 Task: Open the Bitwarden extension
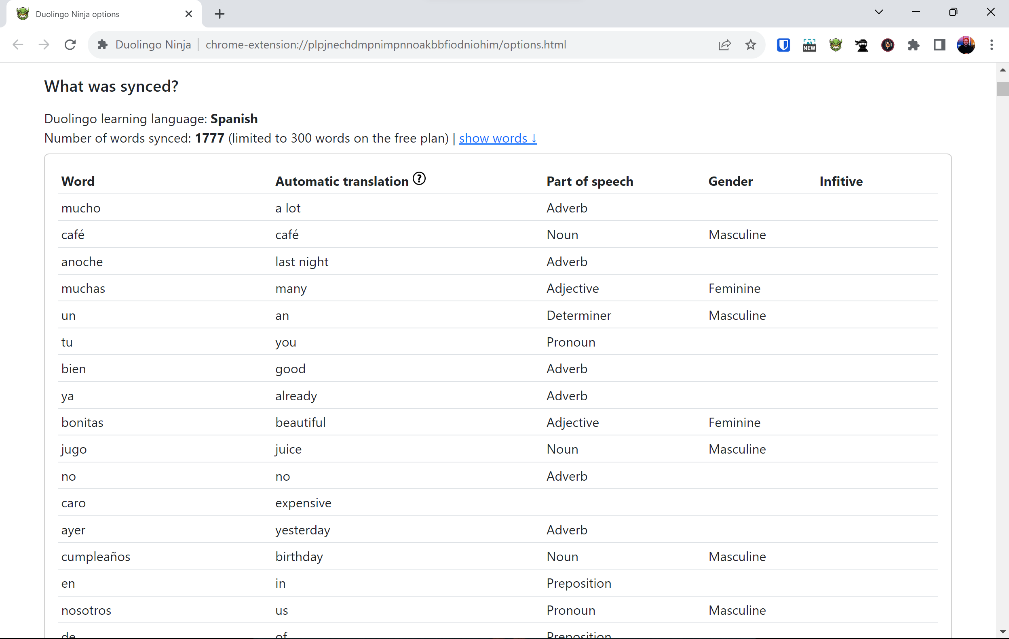[783, 45]
